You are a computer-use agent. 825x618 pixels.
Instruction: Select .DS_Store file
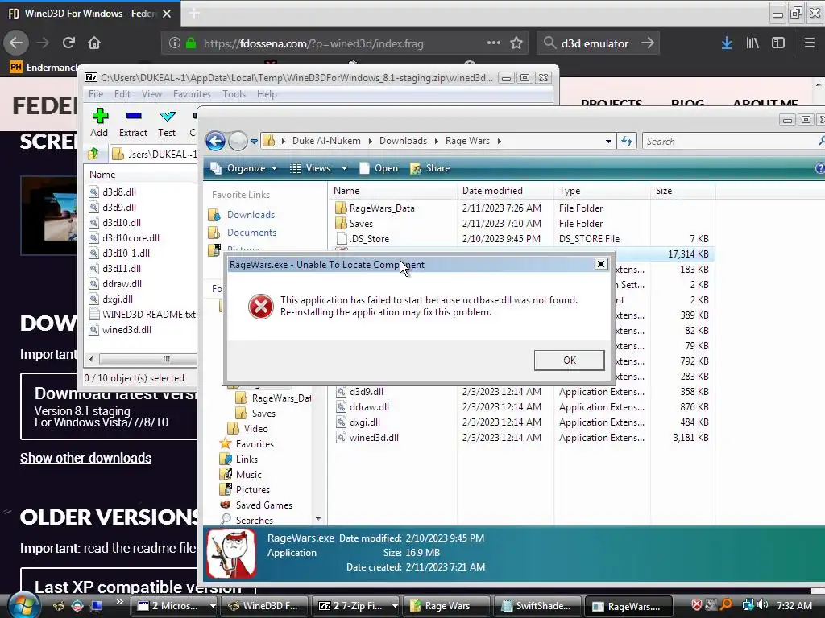pyautogui.click(x=369, y=238)
